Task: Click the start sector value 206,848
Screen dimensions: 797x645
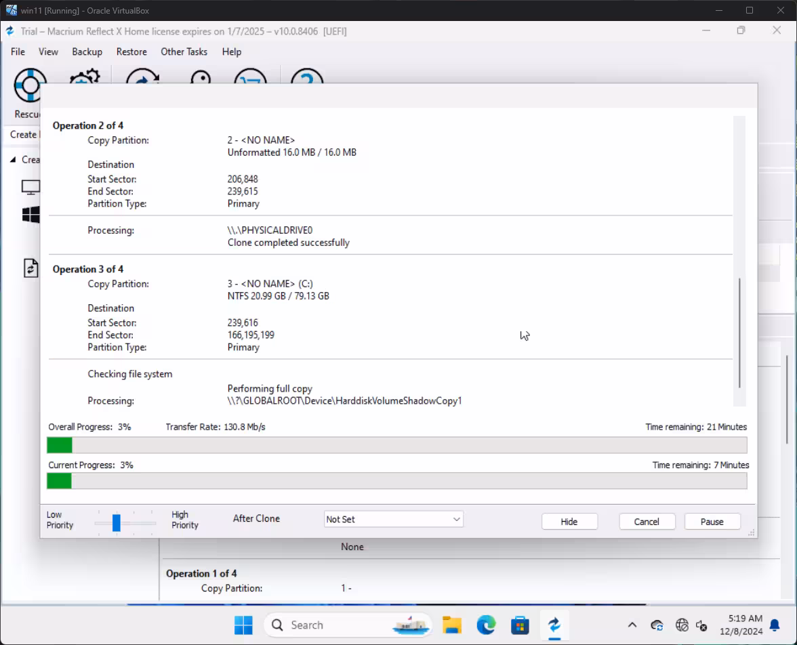Action: 243,179
